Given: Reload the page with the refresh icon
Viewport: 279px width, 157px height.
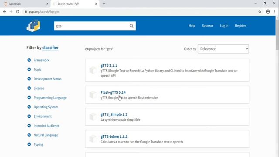Looking at the screenshot, I should [x=17, y=12].
